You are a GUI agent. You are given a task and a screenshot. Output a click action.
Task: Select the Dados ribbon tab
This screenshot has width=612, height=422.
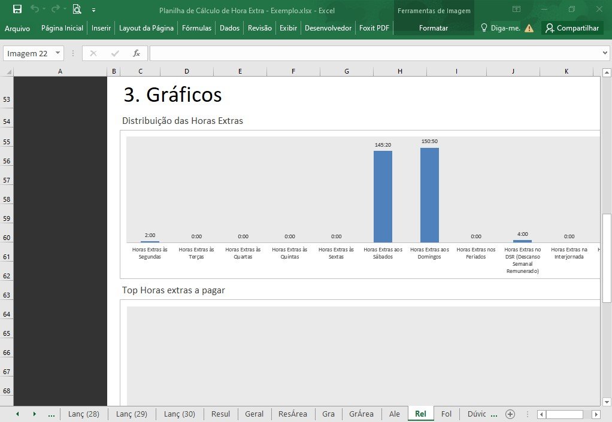[x=229, y=28]
